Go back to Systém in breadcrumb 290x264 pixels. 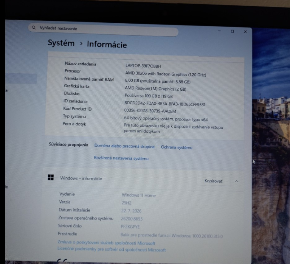coord(61,43)
